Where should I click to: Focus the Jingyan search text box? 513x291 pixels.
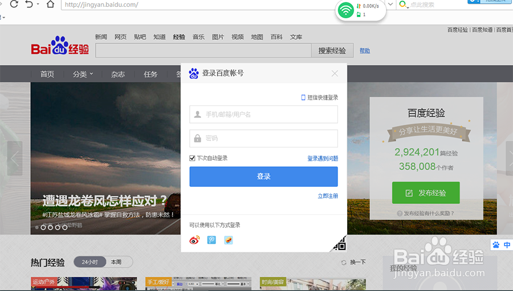tap(203, 50)
